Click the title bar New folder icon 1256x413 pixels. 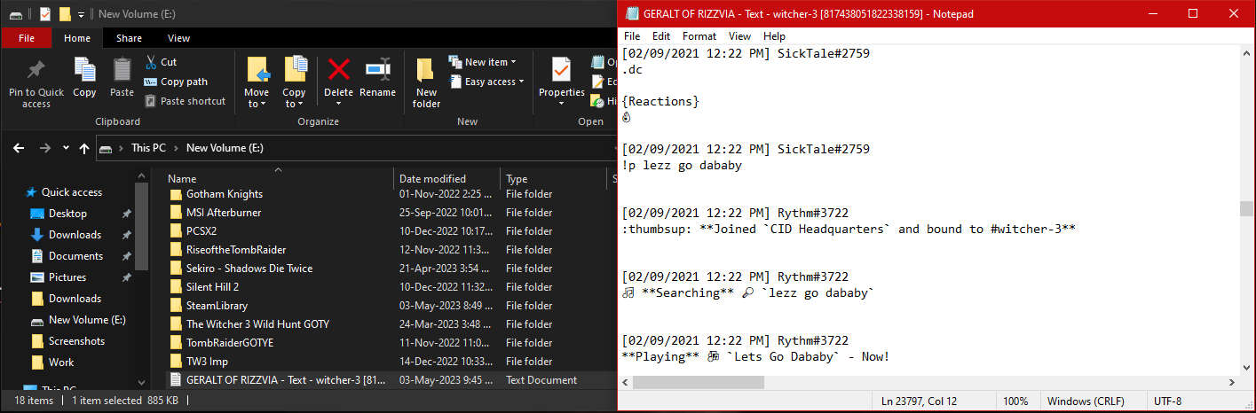click(x=64, y=14)
